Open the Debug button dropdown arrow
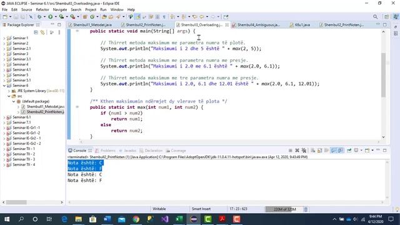 coord(44,17)
